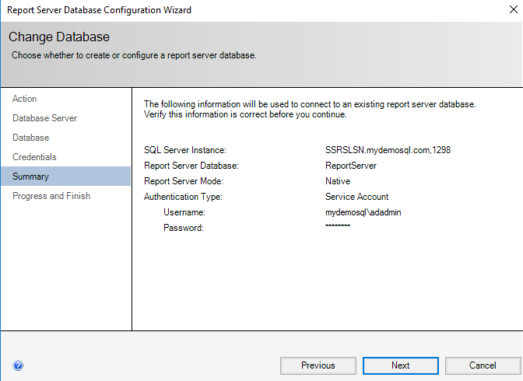Screen dimensions: 523x381
Task: Click the Change Database heading
Action: (x=59, y=37)
